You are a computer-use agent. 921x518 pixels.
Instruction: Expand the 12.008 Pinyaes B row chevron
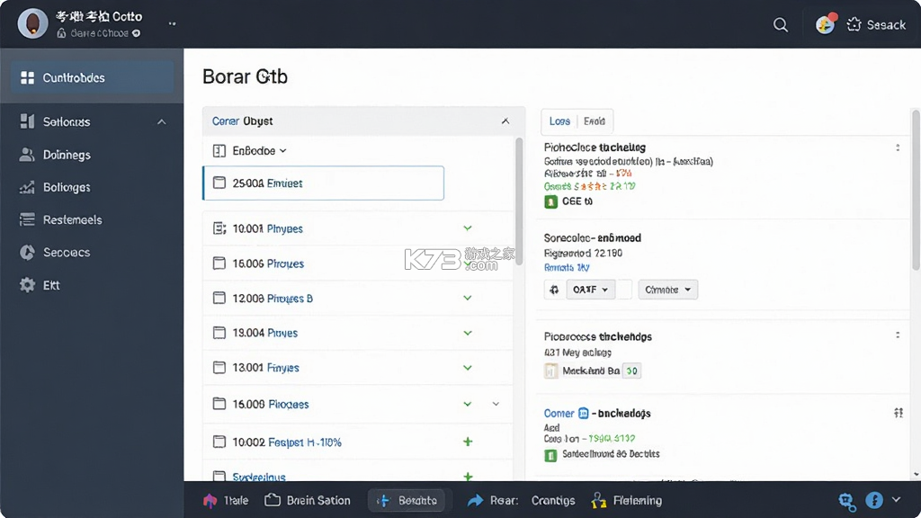point(468,298)
